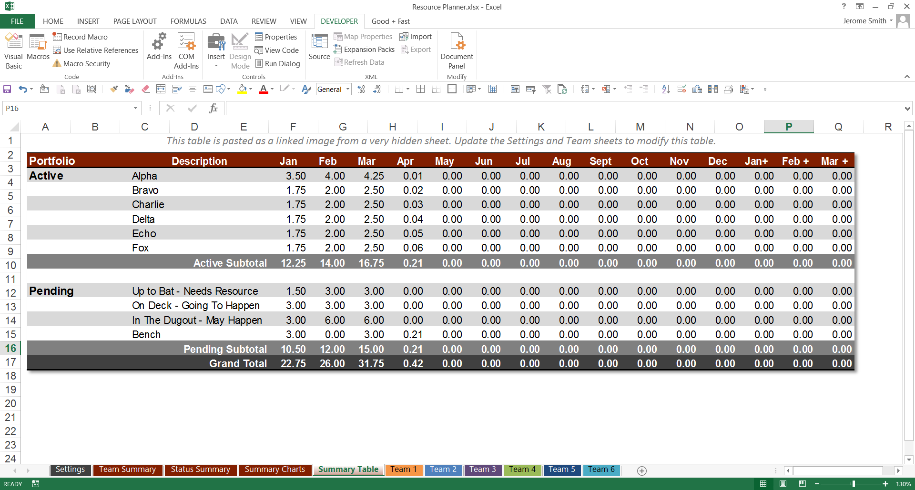The image size is (915, 490).
Task: Click the Record Macro button
Action: pyautogui.click(x=80, y=37)
